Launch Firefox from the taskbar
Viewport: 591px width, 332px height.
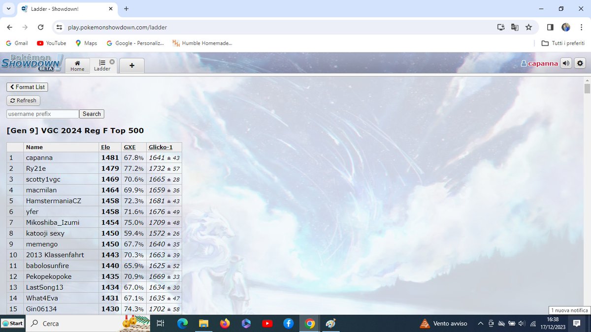(225, 323)
